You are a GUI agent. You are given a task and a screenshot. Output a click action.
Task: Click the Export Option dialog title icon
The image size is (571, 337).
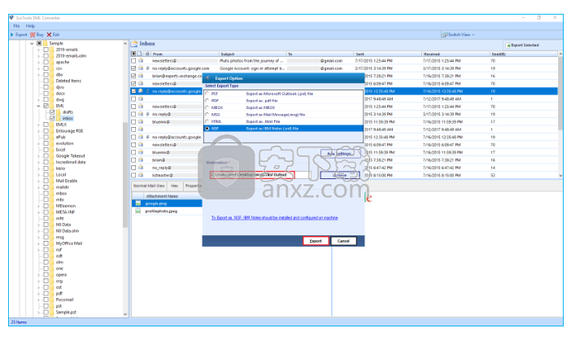[x=208, y=78]
